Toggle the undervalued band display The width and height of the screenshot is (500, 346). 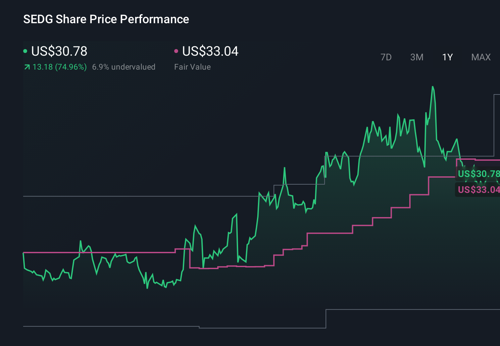coord(124,67)
